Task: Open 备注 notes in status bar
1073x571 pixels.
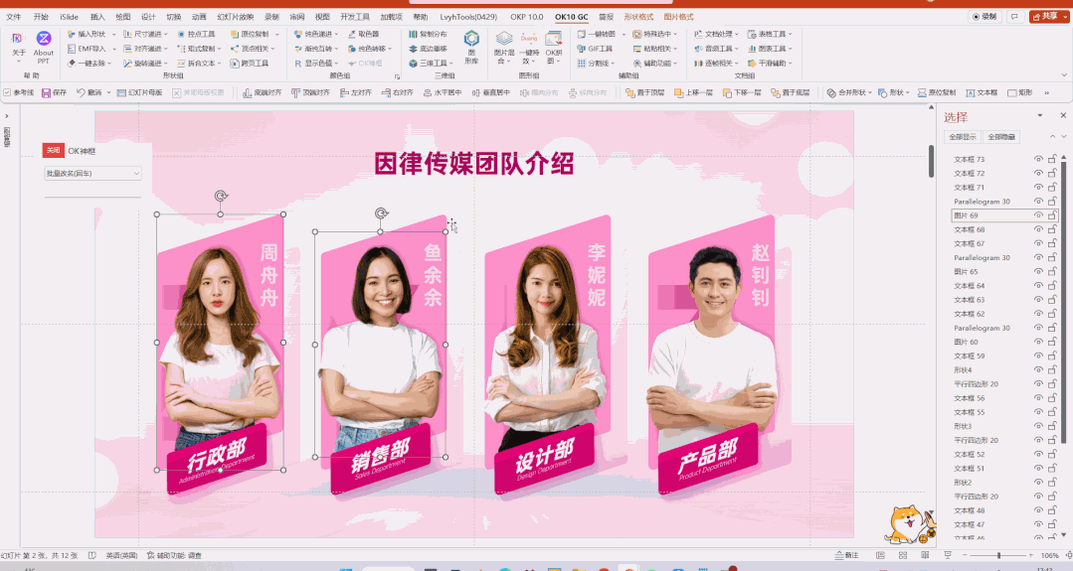Action: (846, 555)
